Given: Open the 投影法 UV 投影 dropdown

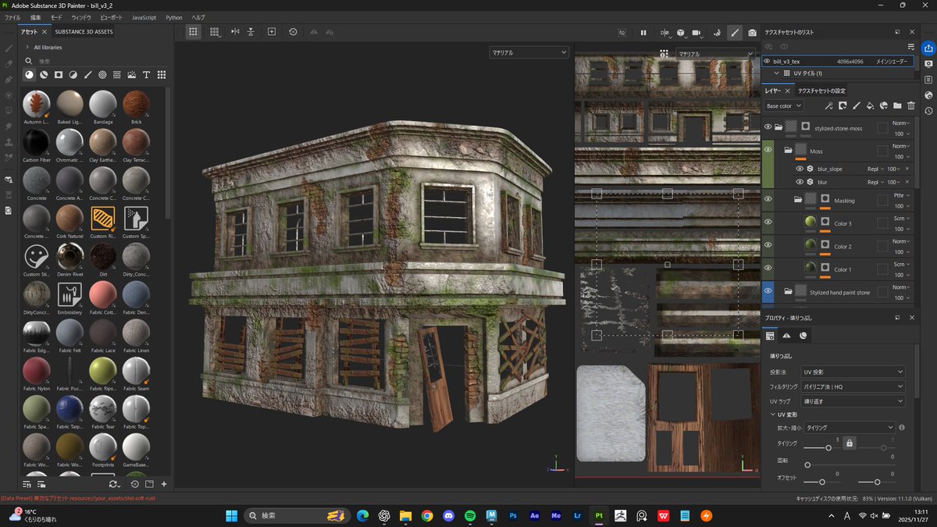Looking at the screenshot, I should 853,372.
